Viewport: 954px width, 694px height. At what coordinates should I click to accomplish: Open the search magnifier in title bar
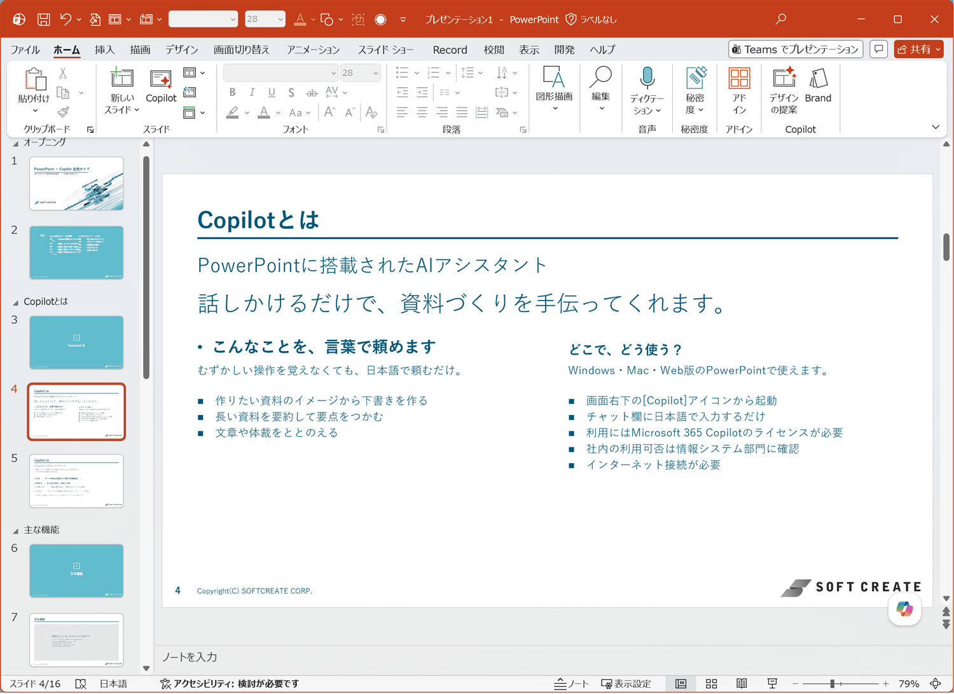click(x=780, y=19)
